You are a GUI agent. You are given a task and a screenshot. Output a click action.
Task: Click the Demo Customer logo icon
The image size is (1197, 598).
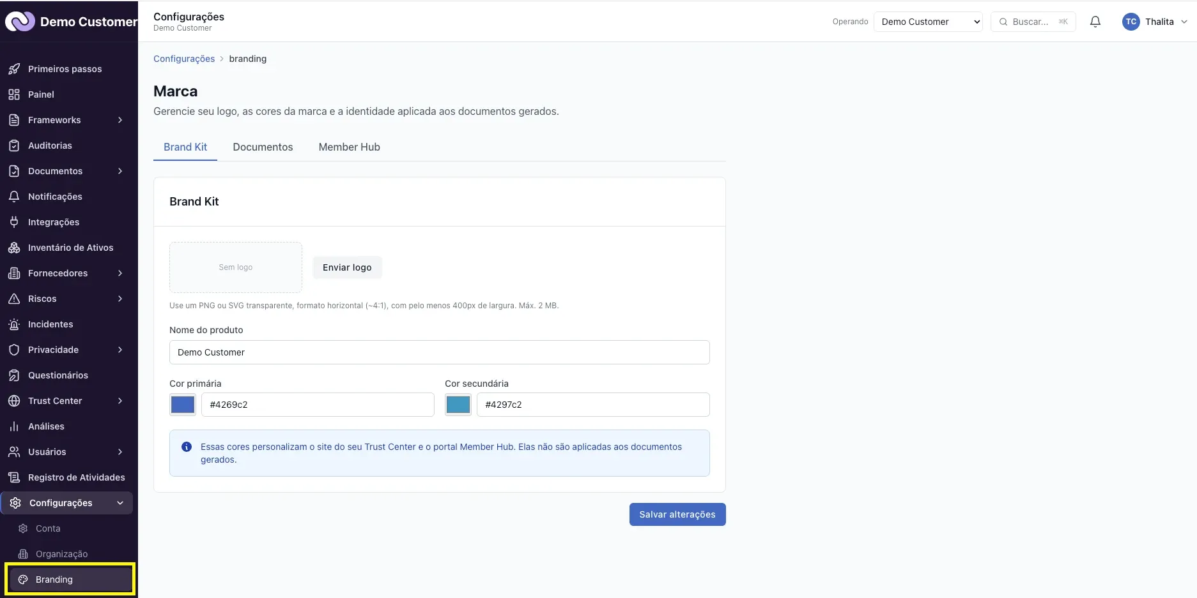tap(20, 21)
